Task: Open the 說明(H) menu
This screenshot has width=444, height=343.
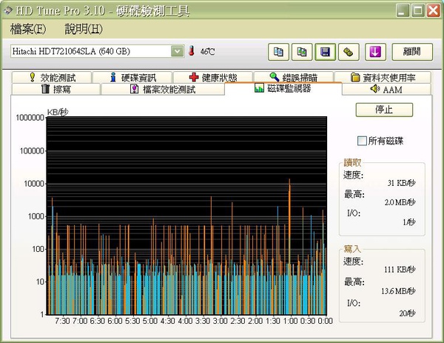Action: click(x=84, y=30)
